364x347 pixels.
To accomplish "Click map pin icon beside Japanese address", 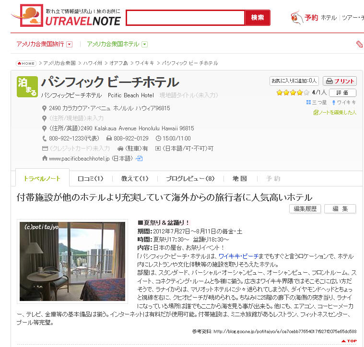I will click(x=44, y=108).
